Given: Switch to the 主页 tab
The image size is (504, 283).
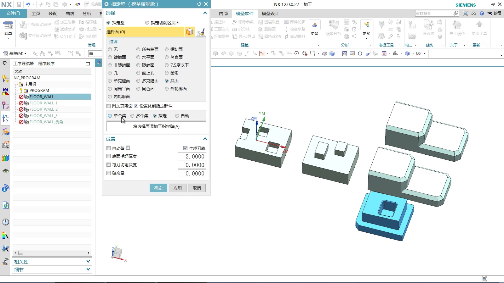Looking at the screenshot, I should [36, 14].
